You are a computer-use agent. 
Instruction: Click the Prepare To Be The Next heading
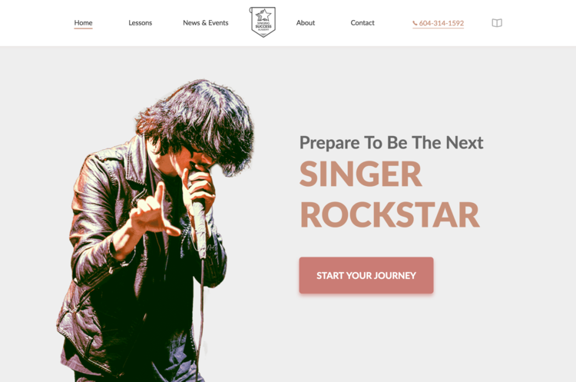click(391, 143)
